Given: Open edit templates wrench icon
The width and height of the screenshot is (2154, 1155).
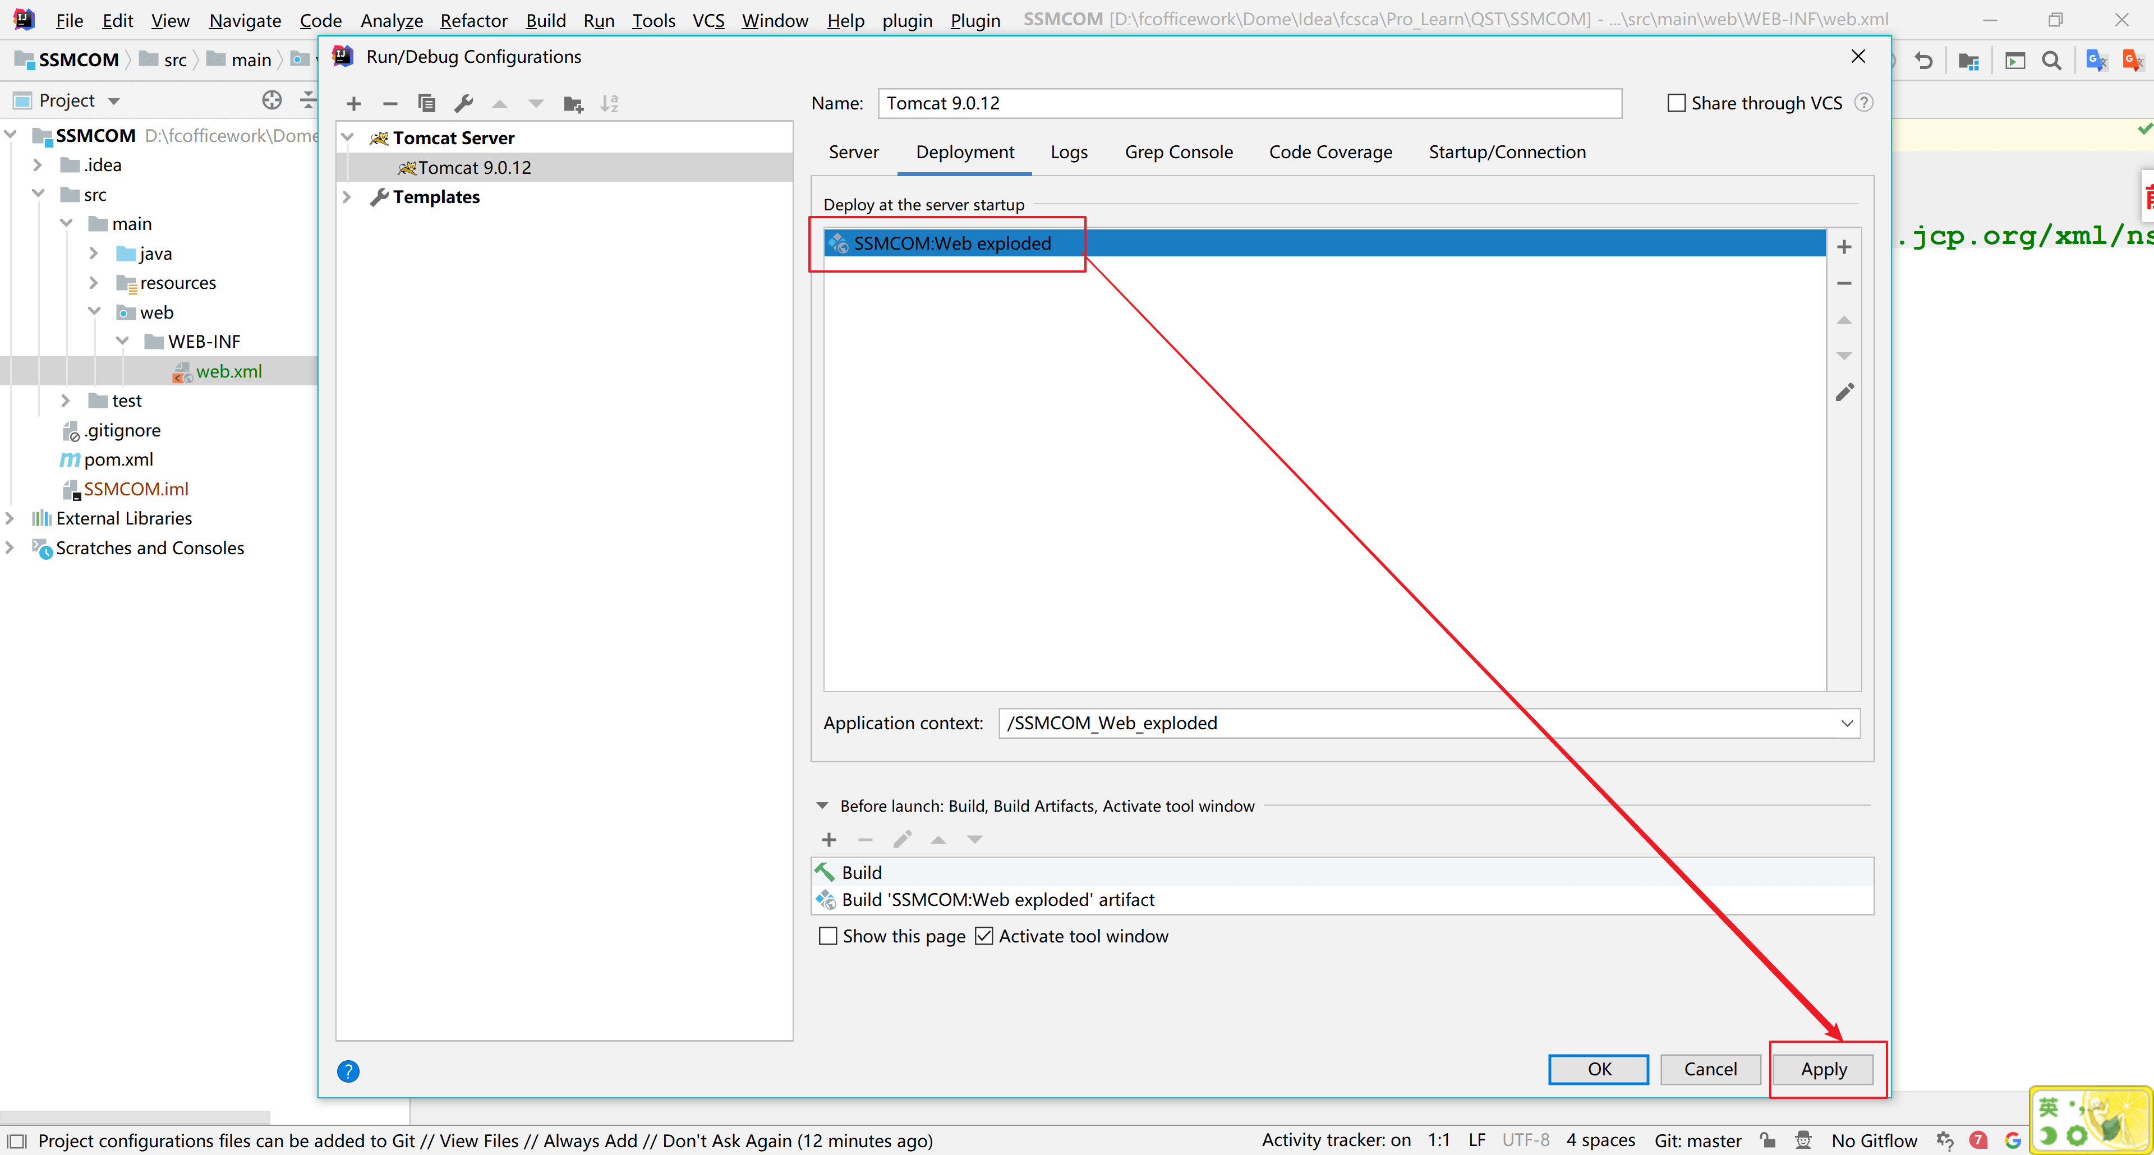Looking at the screenshot, I should click(x=463, y=104).
